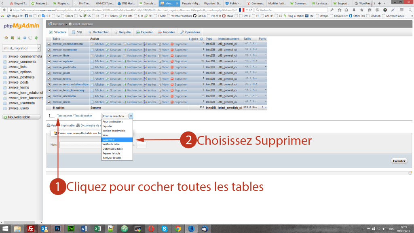Click the Exécuter button
This screenshot has height=233, width=414.
399,161
